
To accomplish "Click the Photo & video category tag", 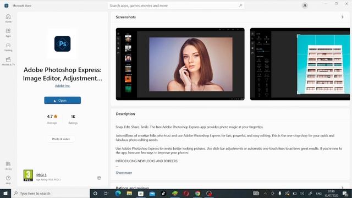I will point(61,139).
